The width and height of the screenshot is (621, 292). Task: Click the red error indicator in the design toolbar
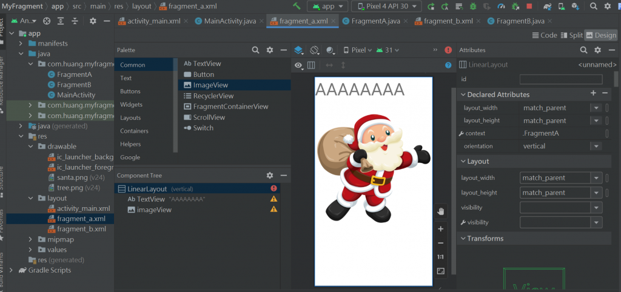pos(448,50)
